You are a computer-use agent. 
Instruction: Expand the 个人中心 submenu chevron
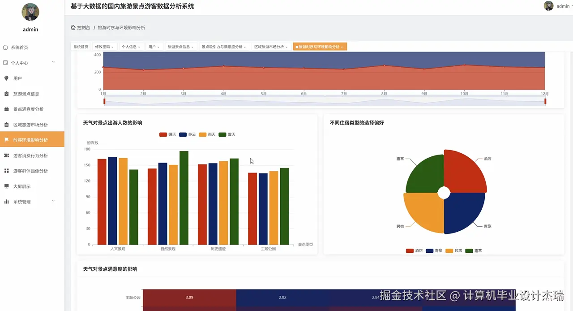point(53,62)
